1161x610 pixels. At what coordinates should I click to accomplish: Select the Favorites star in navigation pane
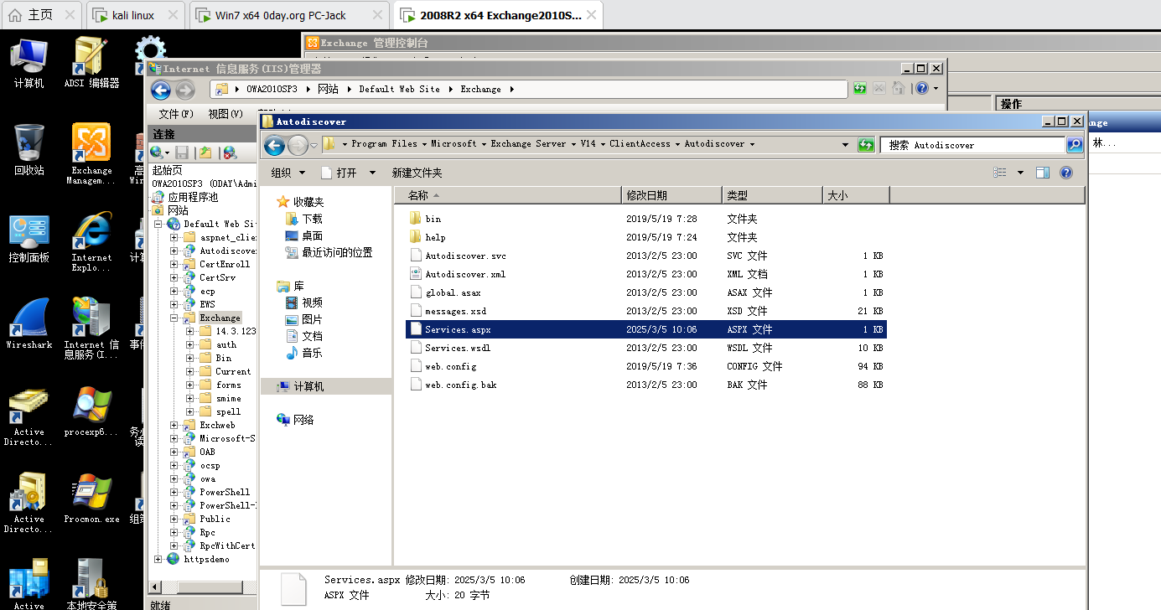click(283, 202)
